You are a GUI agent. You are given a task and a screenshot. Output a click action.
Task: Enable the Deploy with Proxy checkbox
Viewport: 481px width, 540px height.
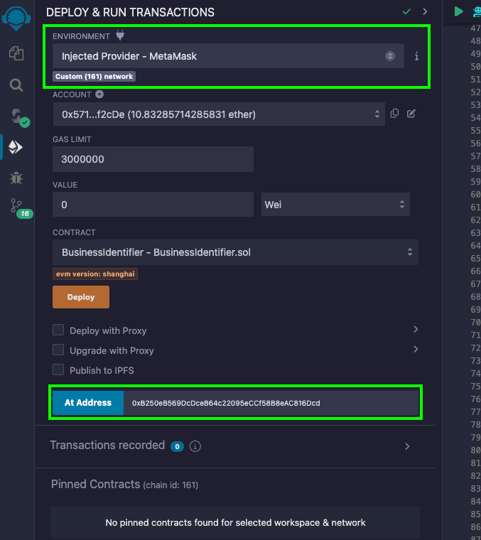pos(58,330)
